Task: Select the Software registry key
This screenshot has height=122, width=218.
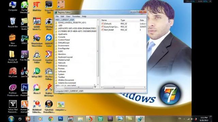Action: [62, 72]
